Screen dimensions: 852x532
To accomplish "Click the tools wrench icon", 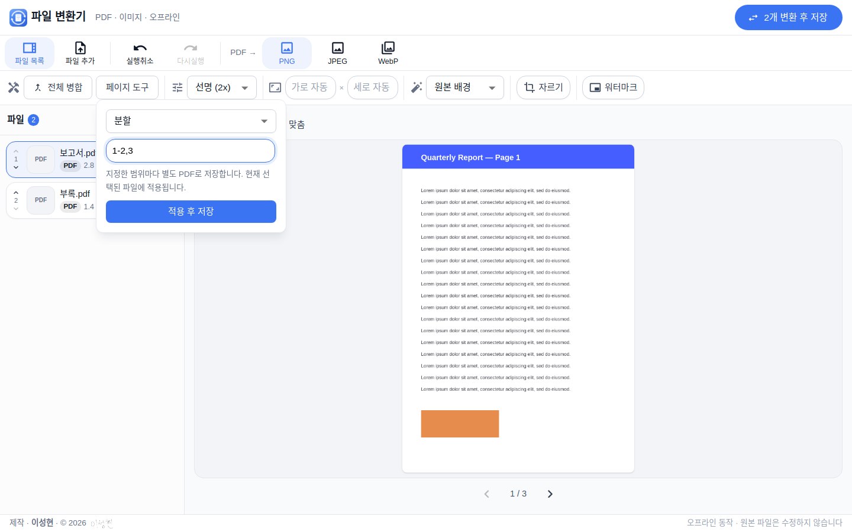I will [14, 87].
